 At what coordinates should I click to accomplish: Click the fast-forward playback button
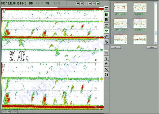[90, 3]
